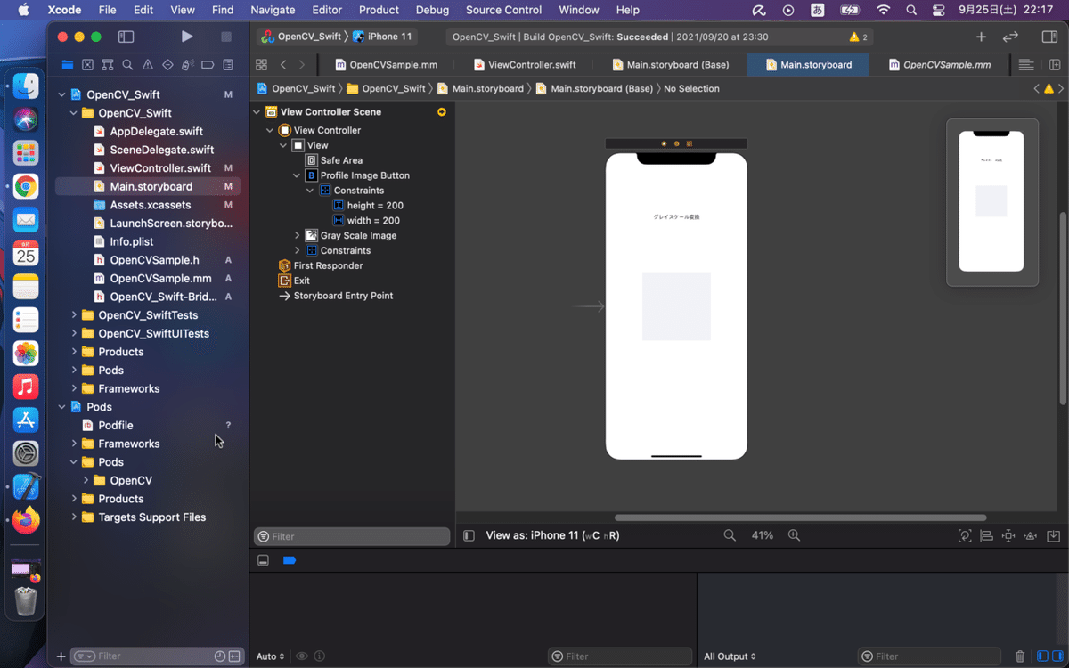The width and height of the screenshot is (1069, 668).
Task: Open the Report navigator
Action: [228, 65]
